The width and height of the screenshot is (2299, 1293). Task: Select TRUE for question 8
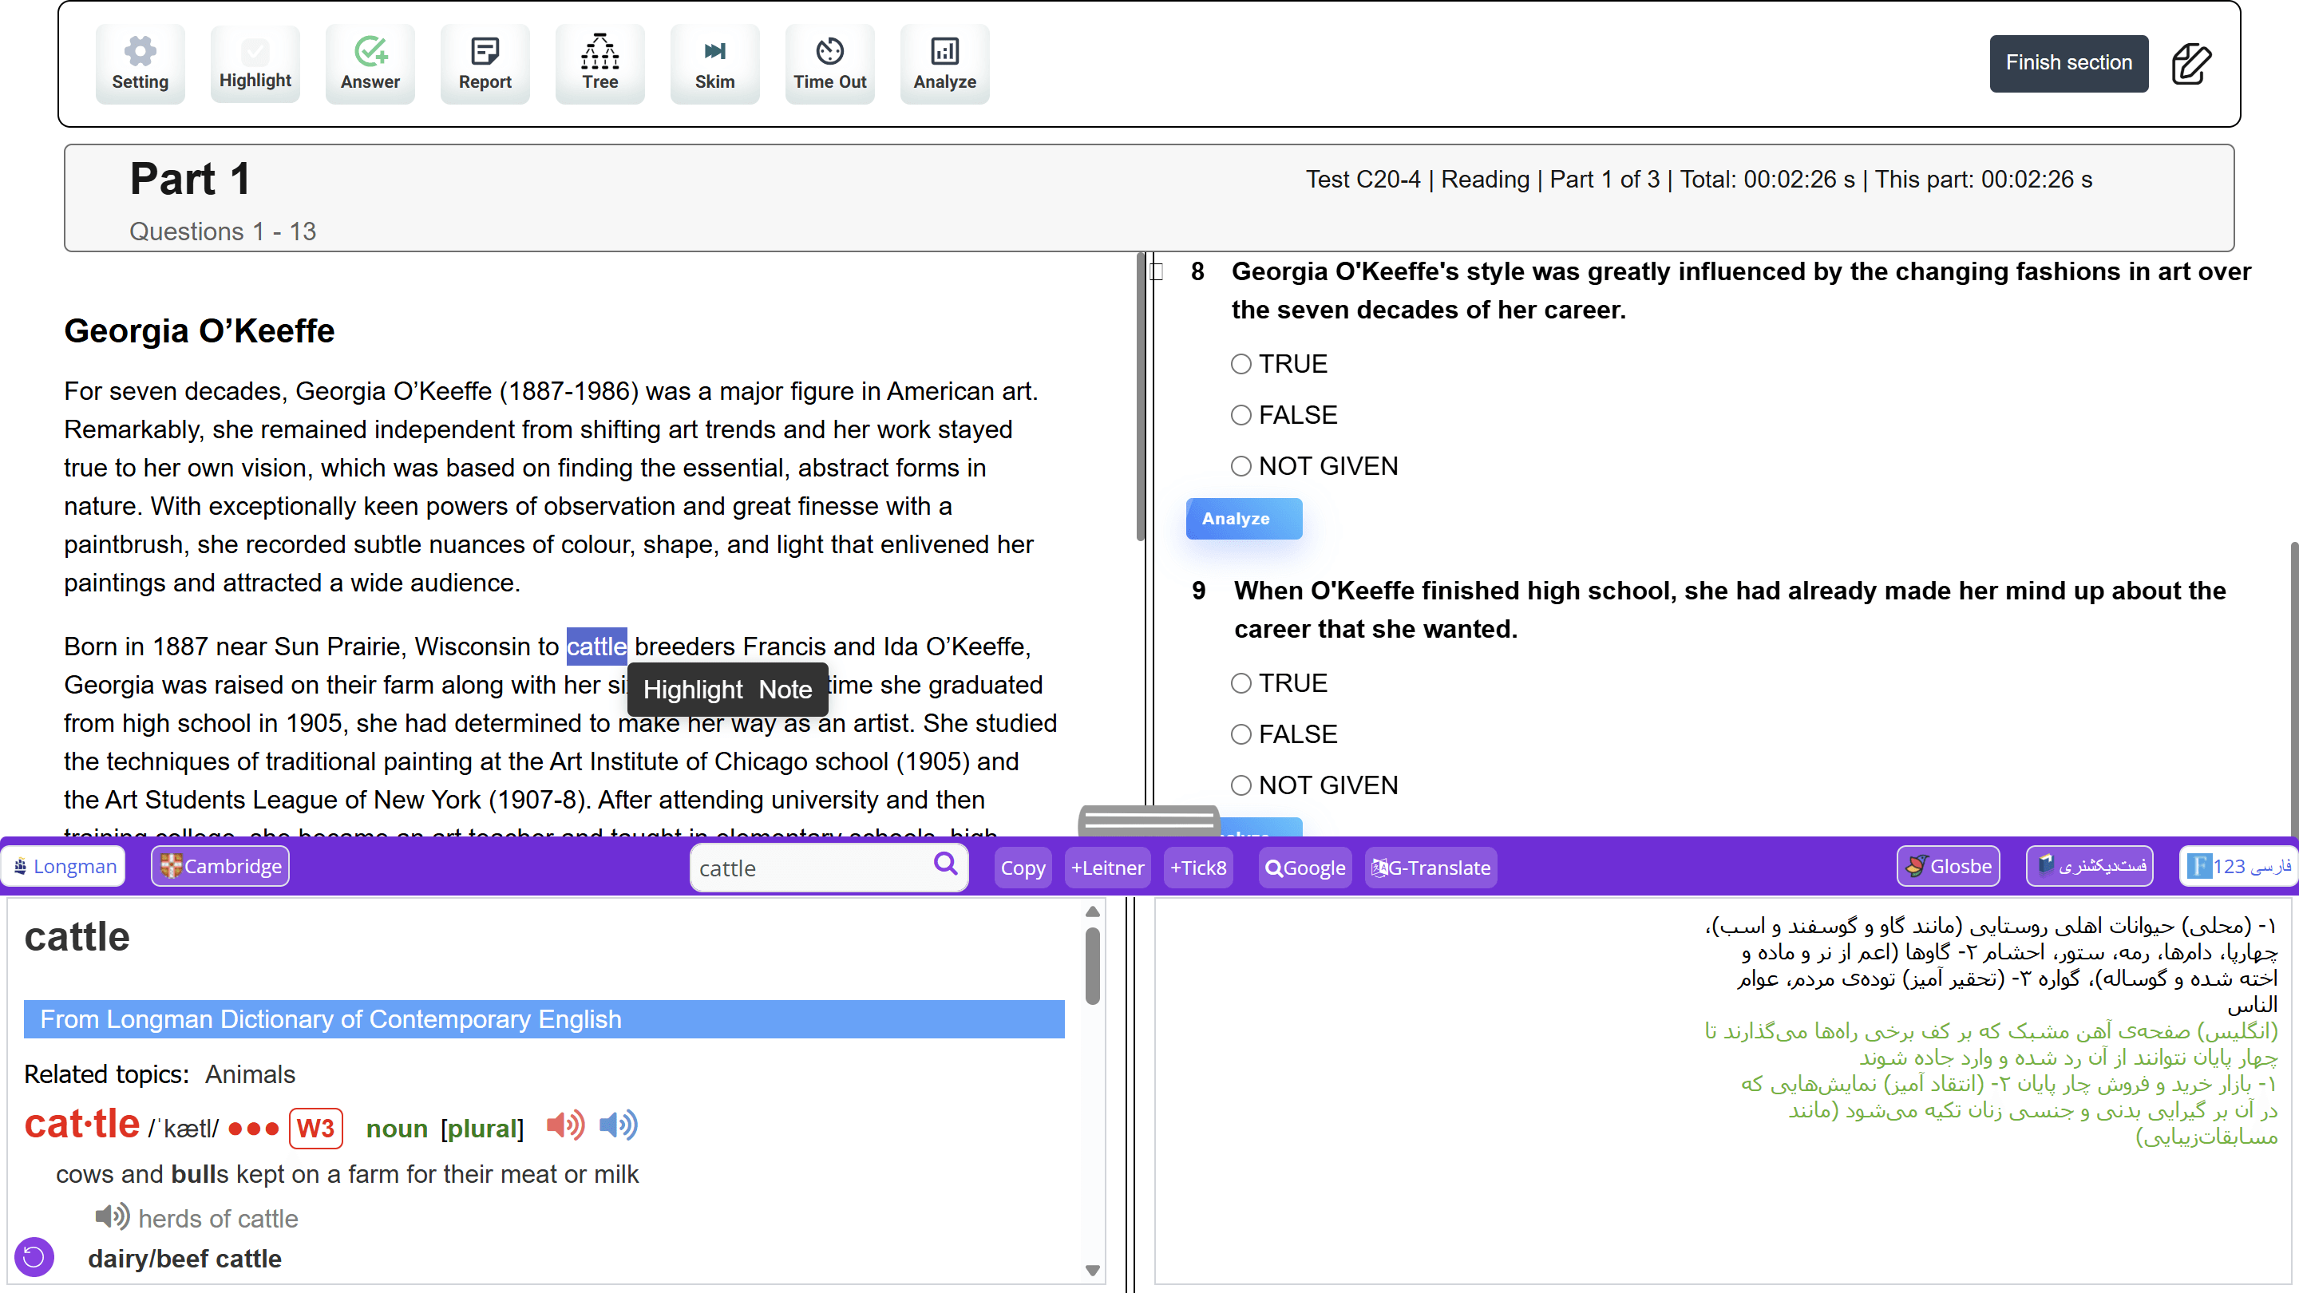coord(1241,364)
